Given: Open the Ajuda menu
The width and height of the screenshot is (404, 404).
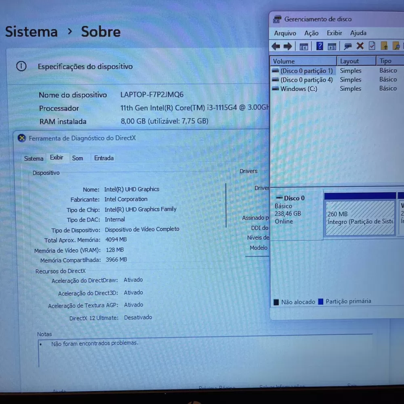Looking at the screenshot, I should (x=358, y=33).
